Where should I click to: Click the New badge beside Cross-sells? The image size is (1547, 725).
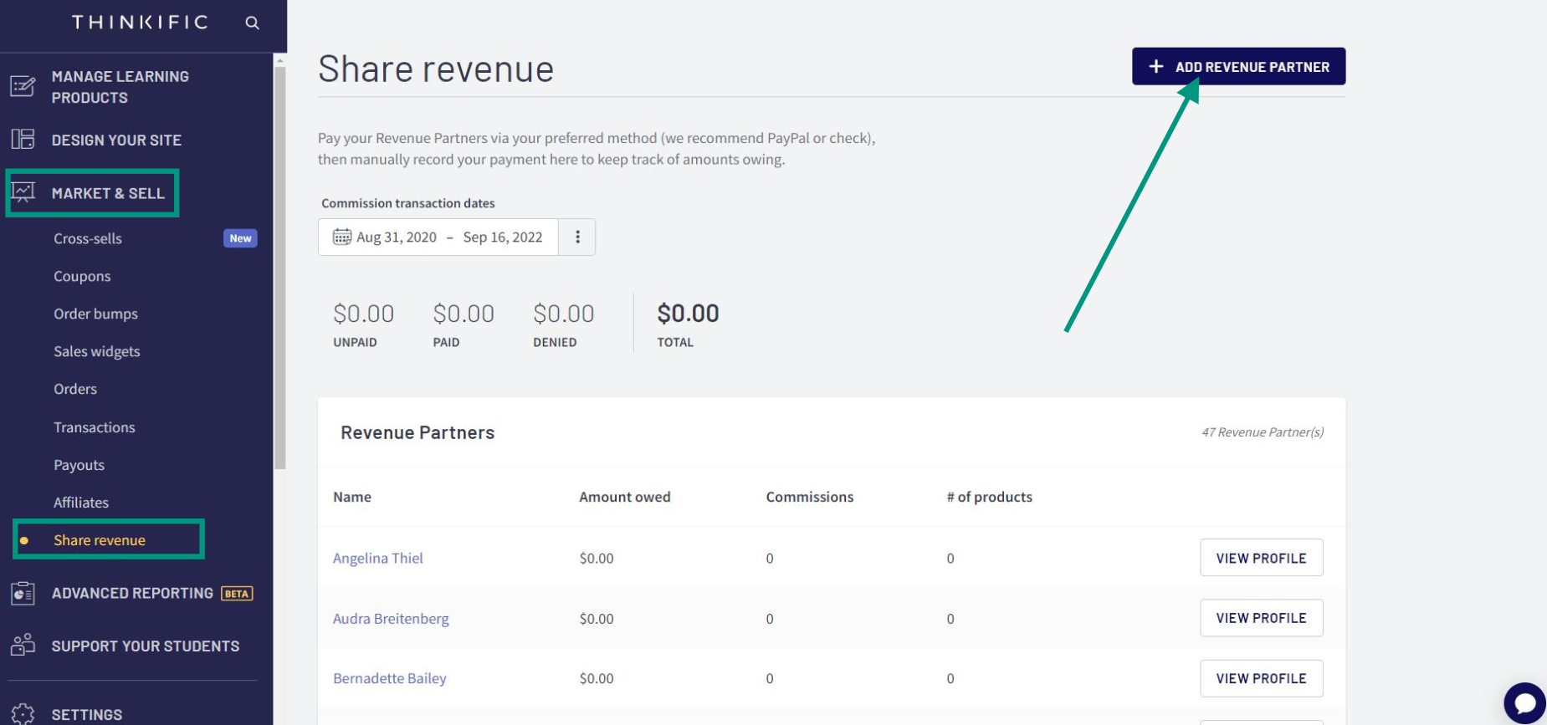[240, 238]
